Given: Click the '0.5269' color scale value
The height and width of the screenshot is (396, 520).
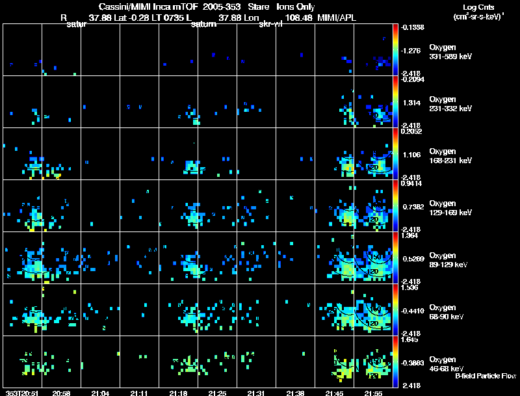Looking at the screenshot, I should point(413,259).
